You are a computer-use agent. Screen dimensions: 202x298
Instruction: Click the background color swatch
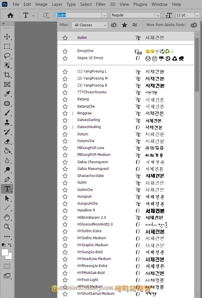point(10,257)
